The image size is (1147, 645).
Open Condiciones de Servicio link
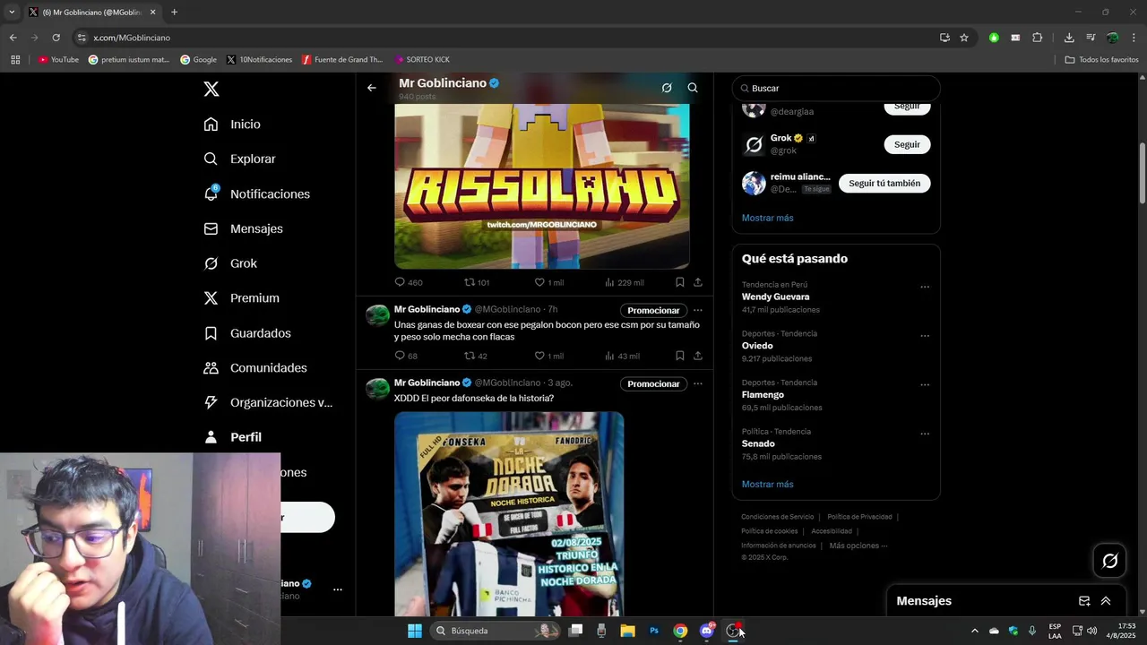click(x=777, y=517)
